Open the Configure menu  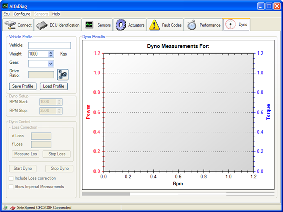coord(22,14)
